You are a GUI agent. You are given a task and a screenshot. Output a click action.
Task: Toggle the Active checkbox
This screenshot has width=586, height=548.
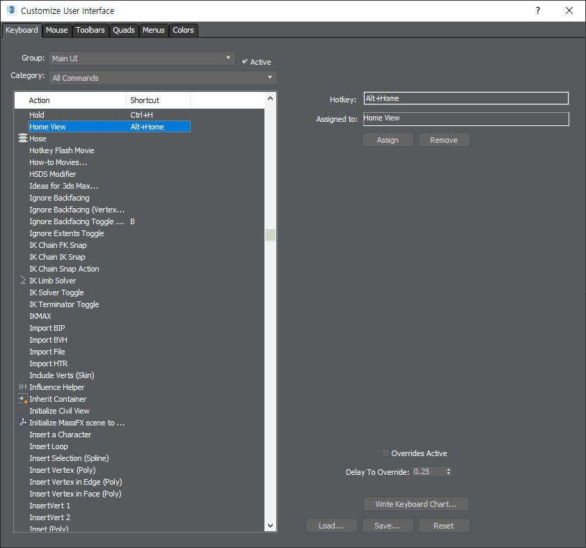click(245, 61)
